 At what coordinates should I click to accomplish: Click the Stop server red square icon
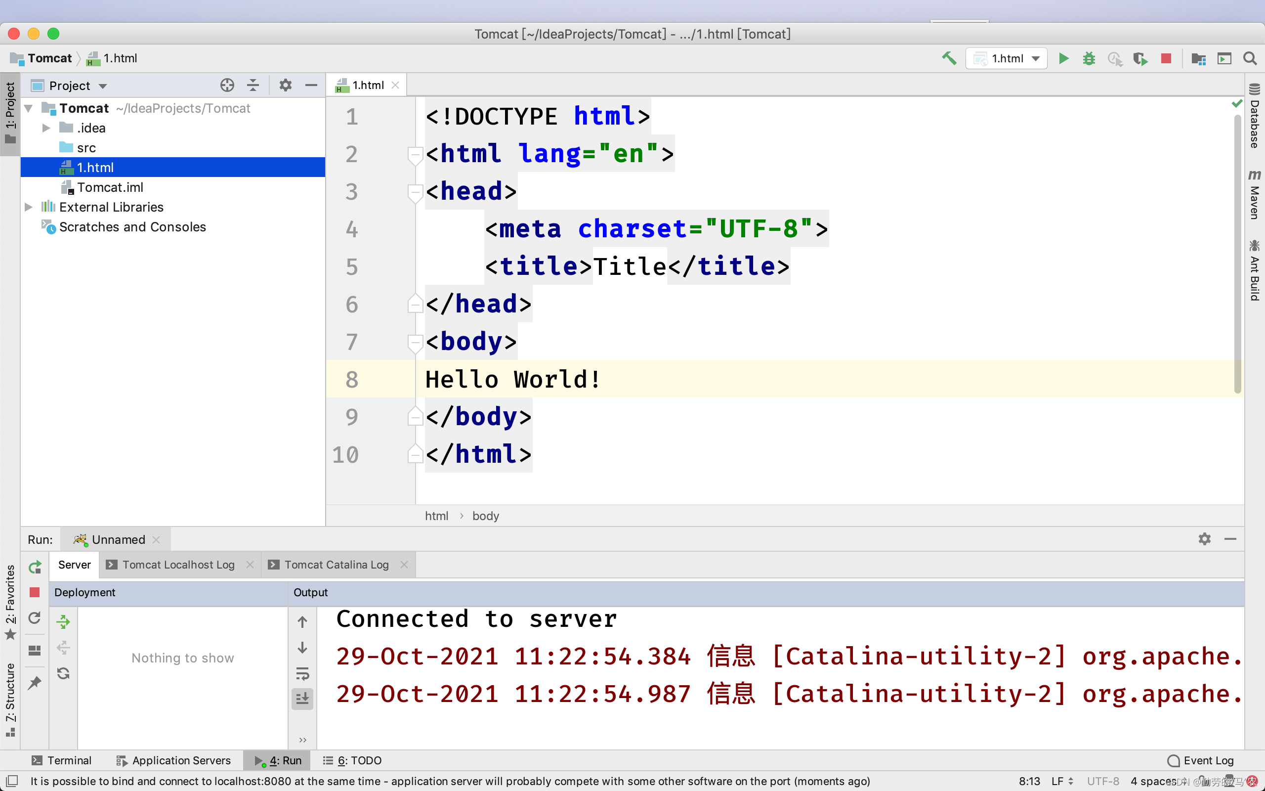coord(34,592)
